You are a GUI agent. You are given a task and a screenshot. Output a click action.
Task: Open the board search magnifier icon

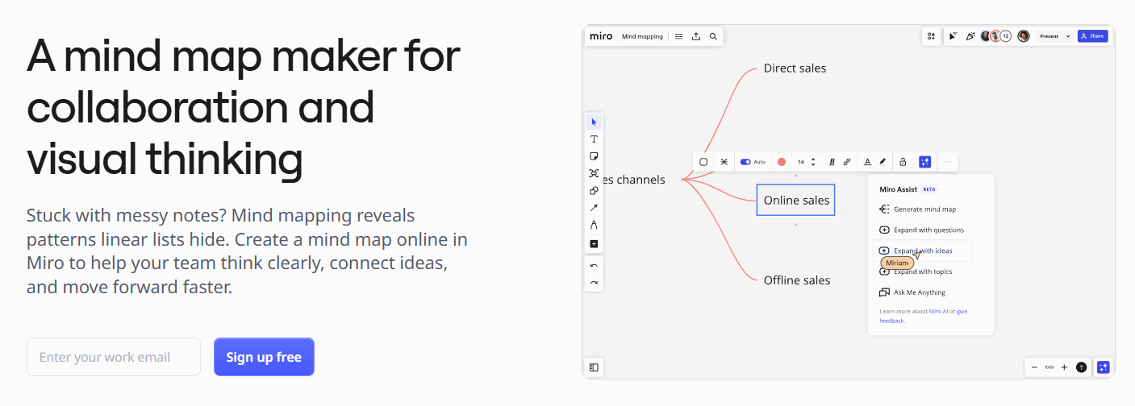(713, 36)
